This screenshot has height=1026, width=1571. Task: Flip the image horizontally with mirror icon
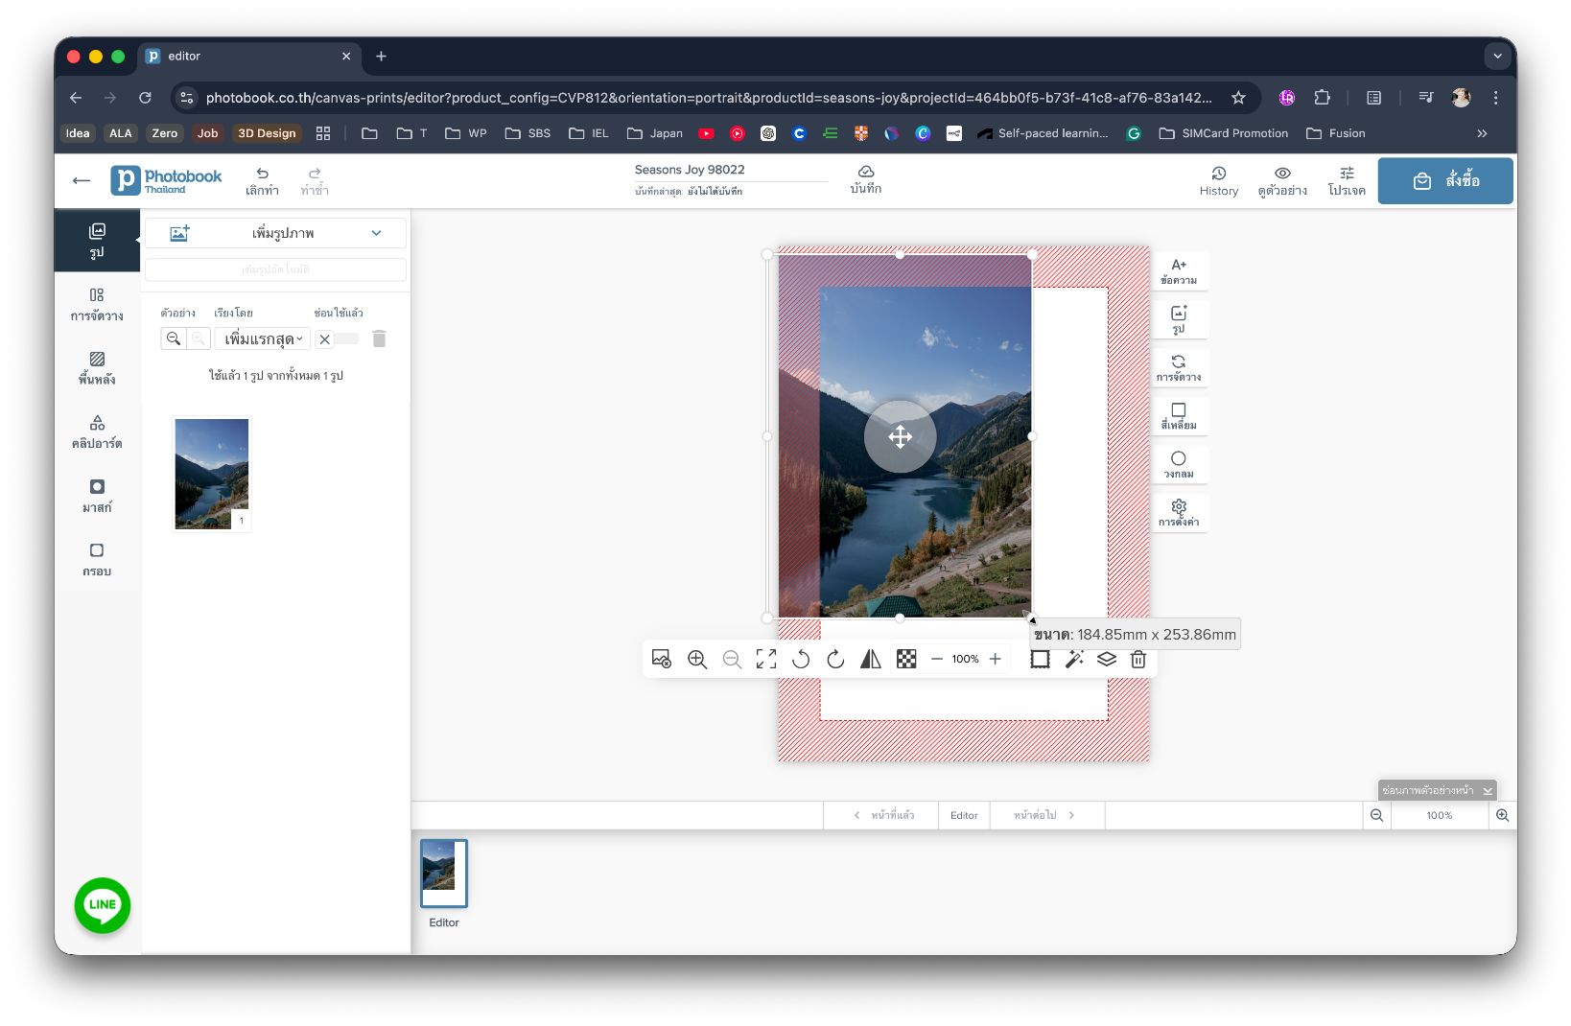click(870, 659)
